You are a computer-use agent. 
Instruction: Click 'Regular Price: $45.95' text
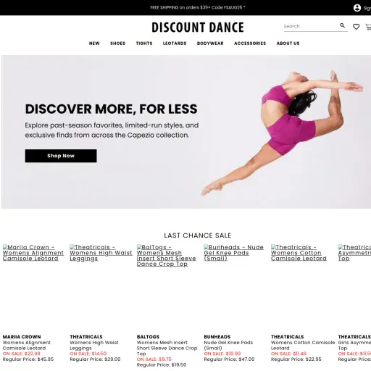click(x=28, y=359)
